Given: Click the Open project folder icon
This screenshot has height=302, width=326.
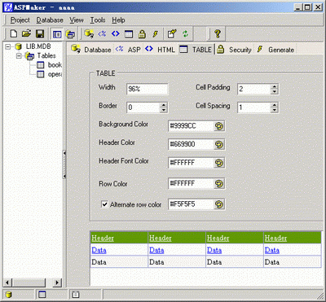Looking at the screenshot, I should tap(26, 34).
